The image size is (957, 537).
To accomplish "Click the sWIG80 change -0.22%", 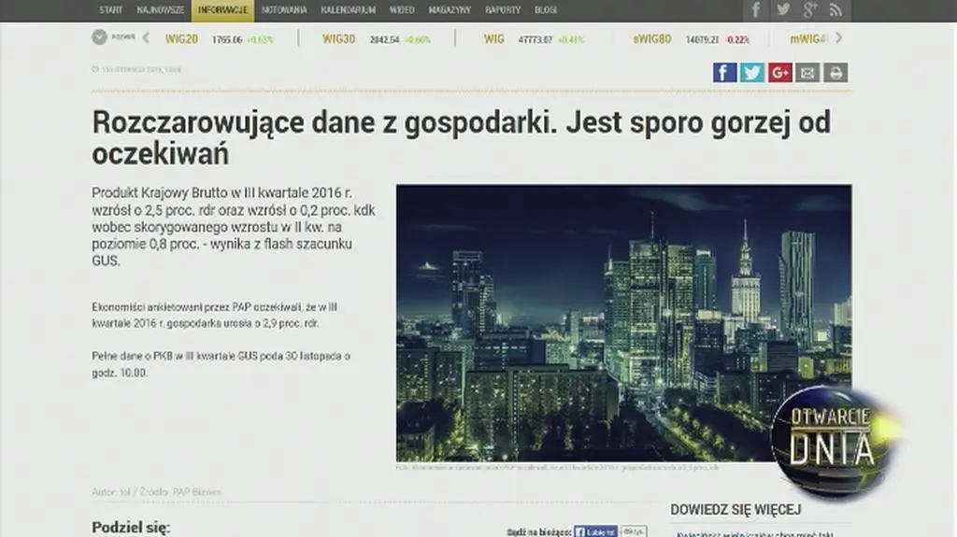I will point(738,39).
